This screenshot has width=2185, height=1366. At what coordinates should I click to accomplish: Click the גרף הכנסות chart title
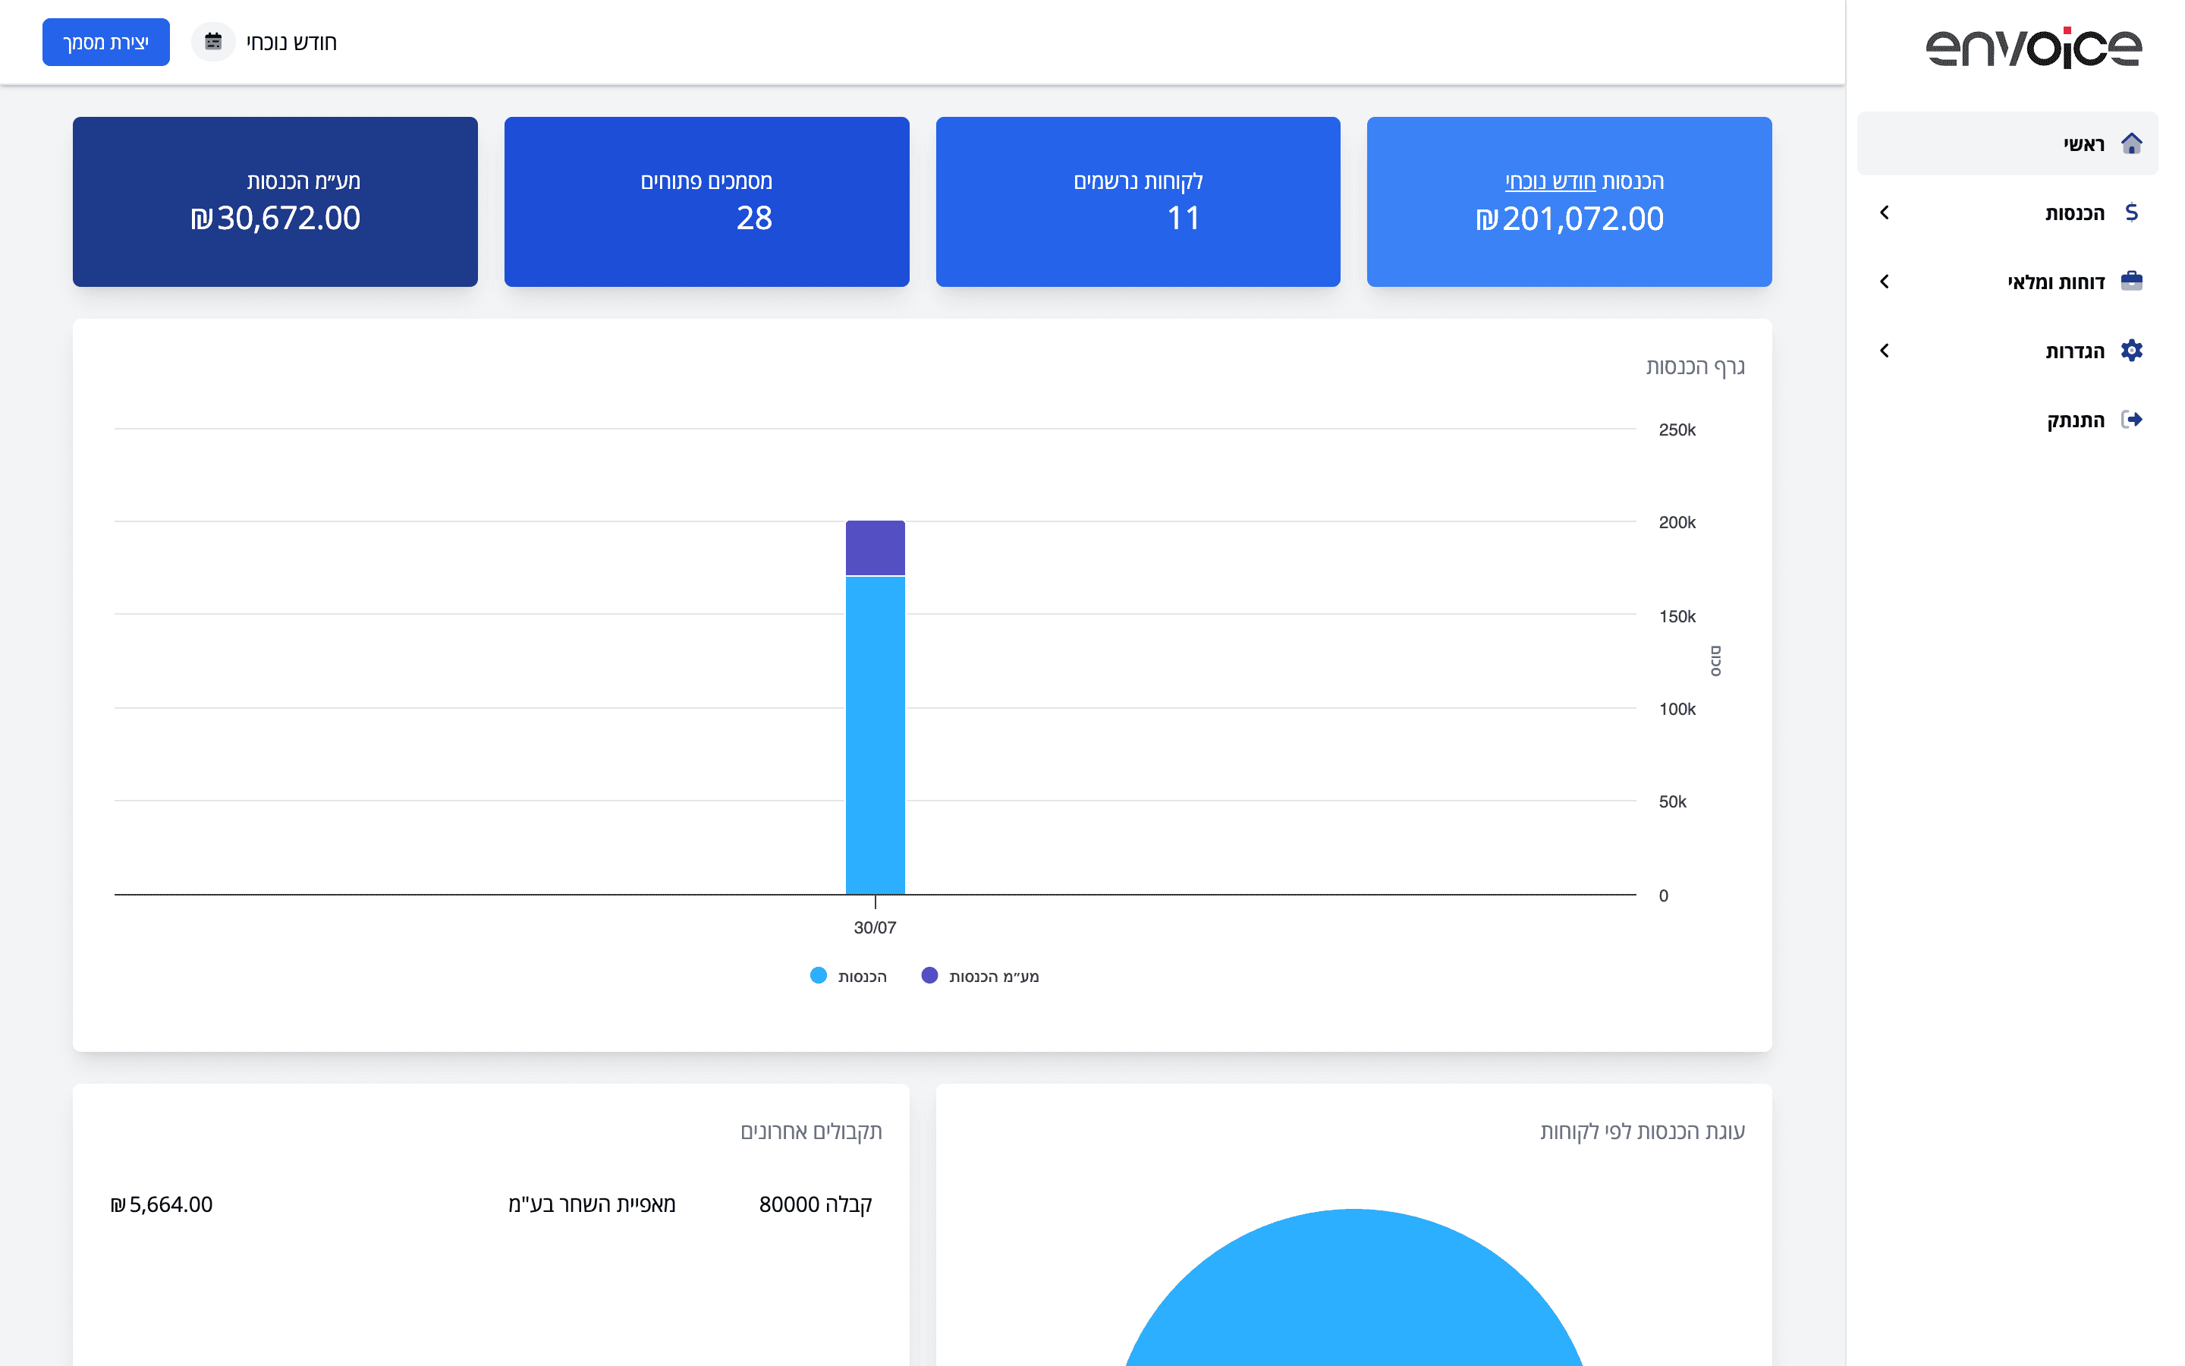pos(1695,367)
